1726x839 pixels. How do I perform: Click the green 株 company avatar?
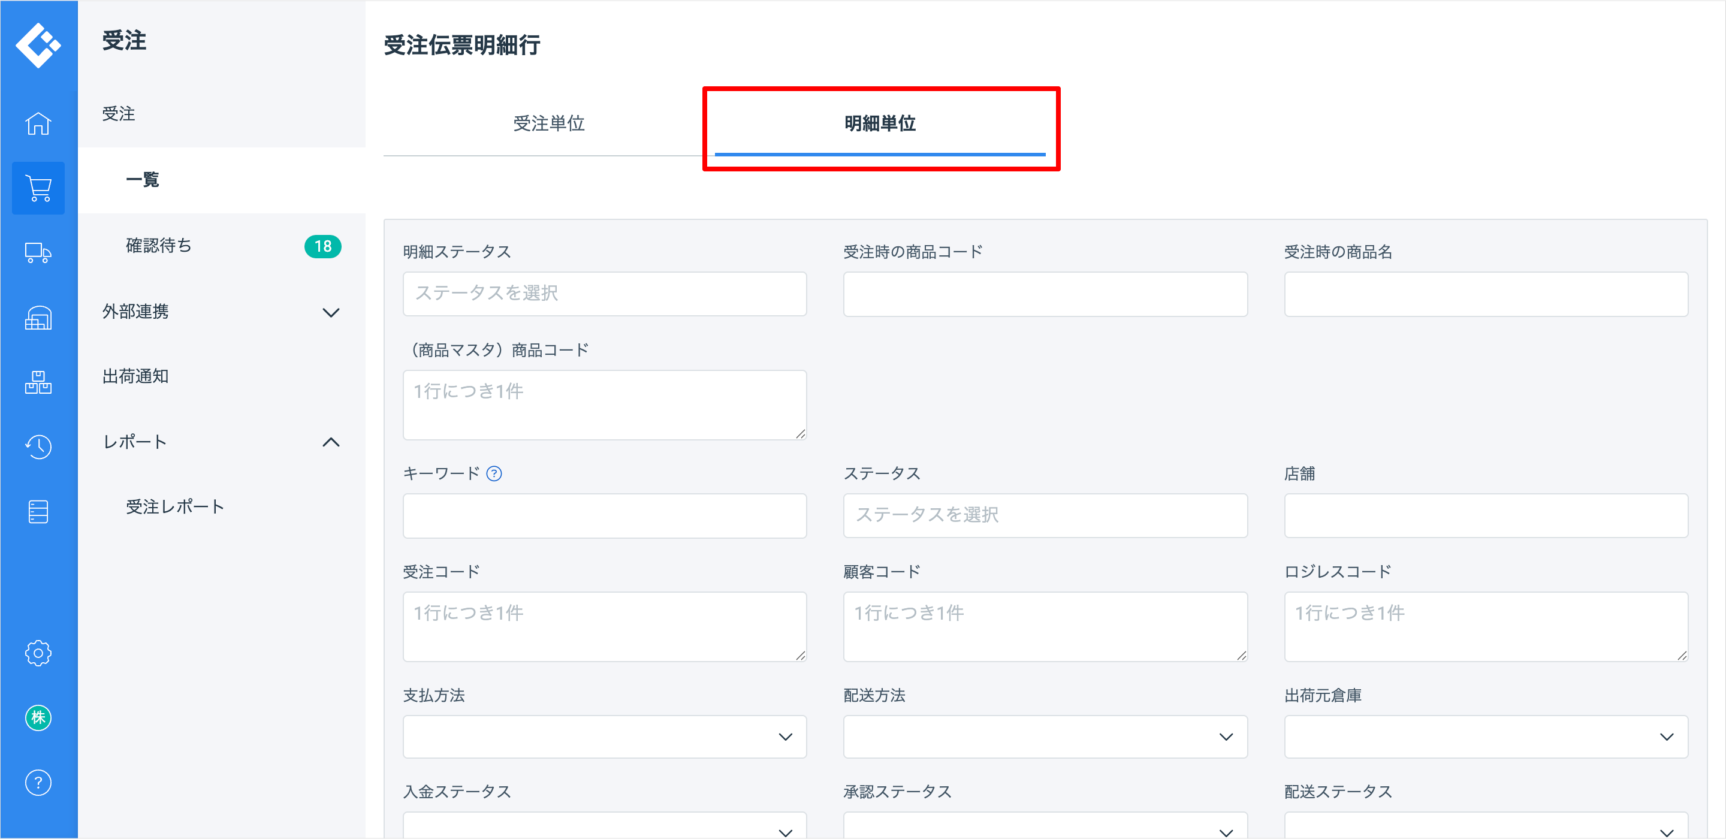coord(38,719)
